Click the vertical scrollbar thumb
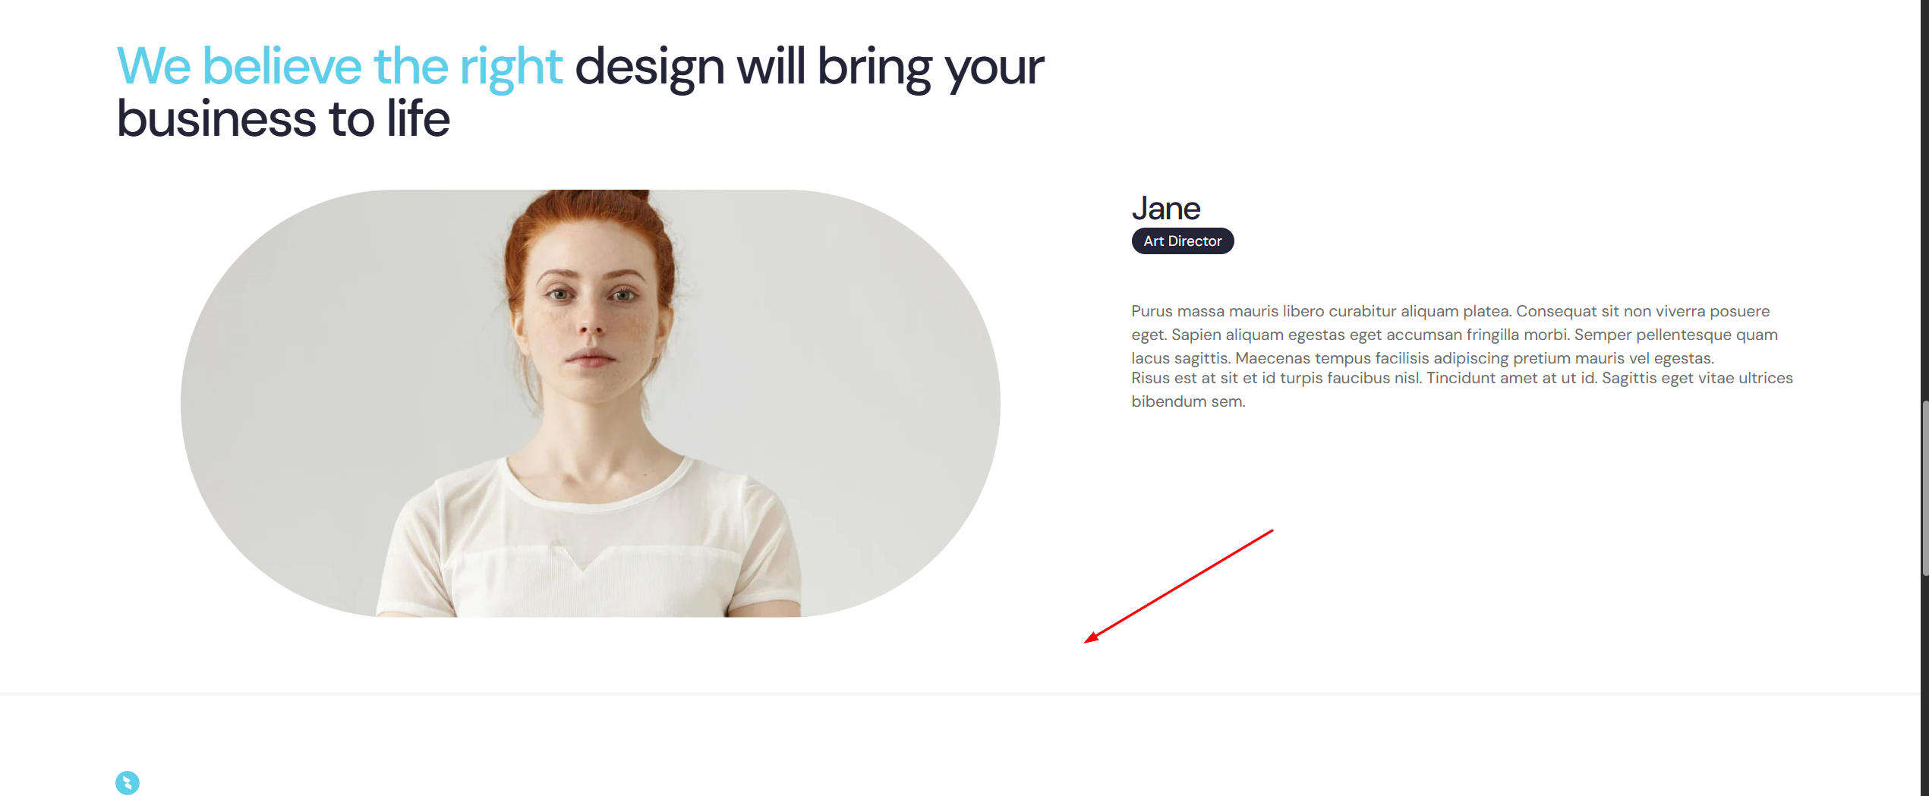The image size is (1929, 796). click(x=1924, y=488)
